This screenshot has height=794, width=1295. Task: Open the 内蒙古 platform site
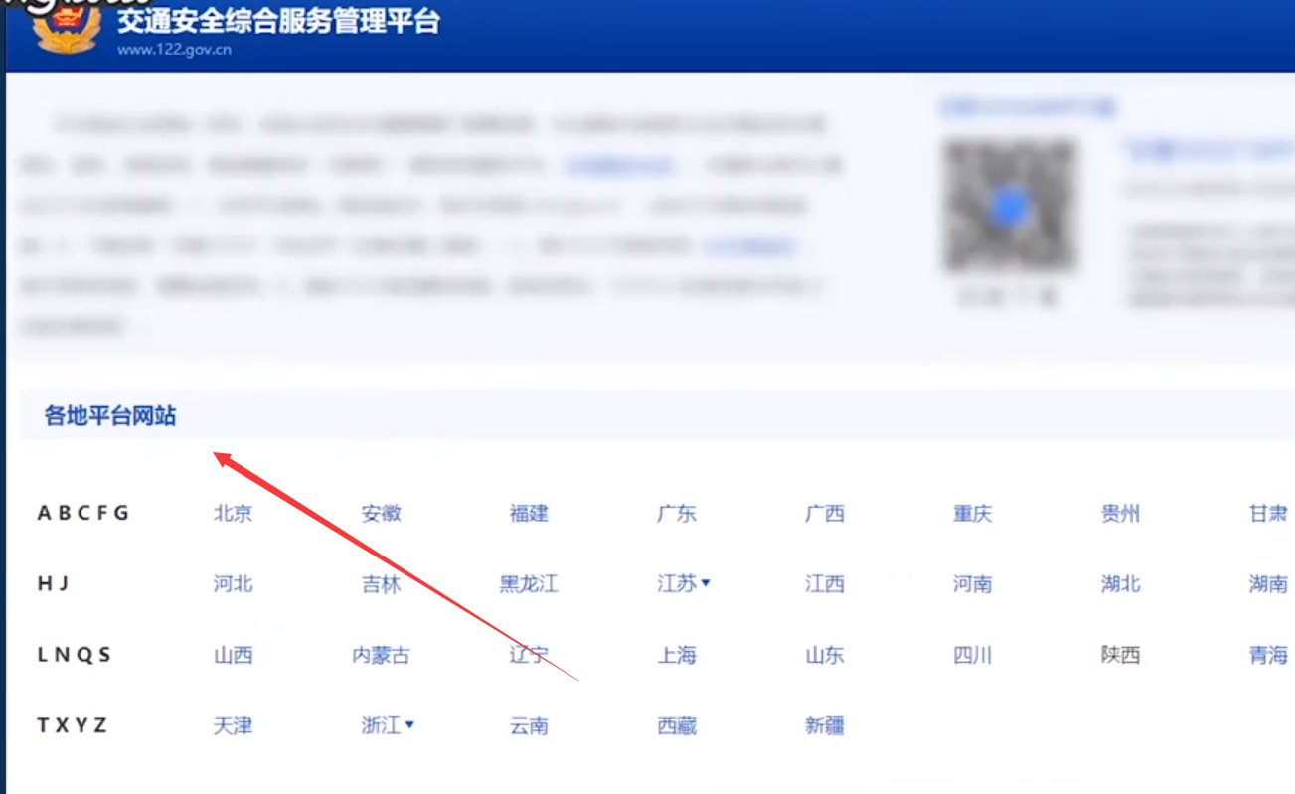pos(383,655)
